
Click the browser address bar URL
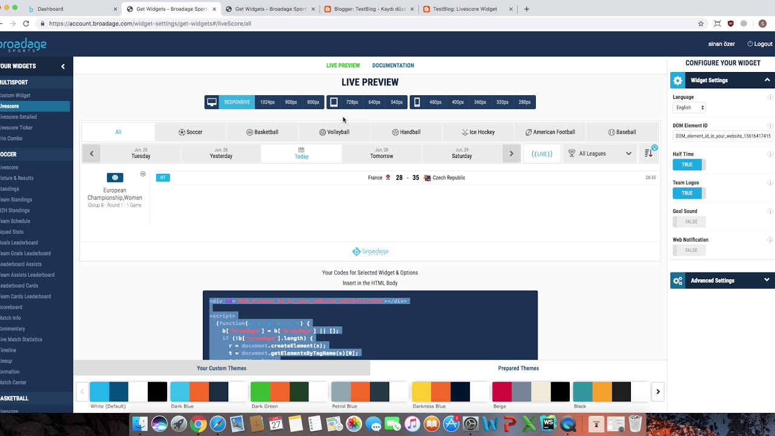coord(150,24)
